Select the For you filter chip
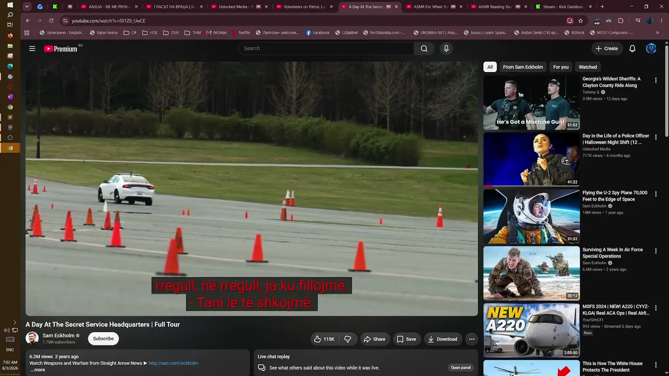The height and width of the screenshot is (376, 669). pyautogui.click(x=561, y=67)
